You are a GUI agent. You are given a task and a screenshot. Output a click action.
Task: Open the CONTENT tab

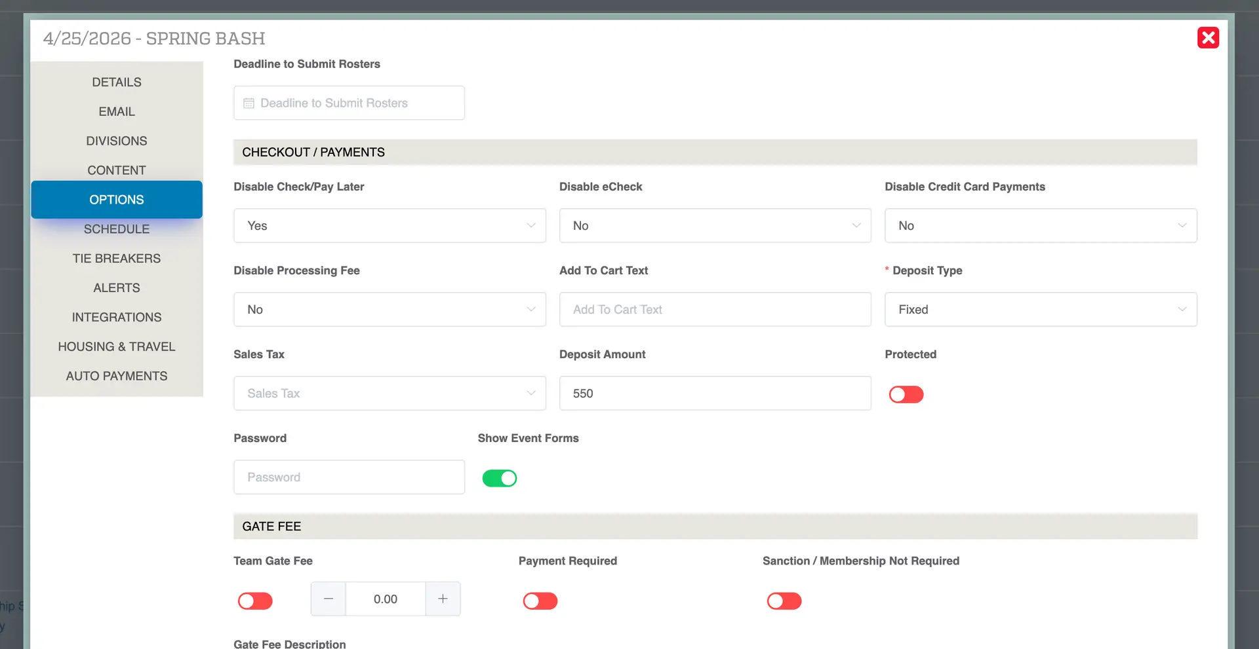[117, 170]
